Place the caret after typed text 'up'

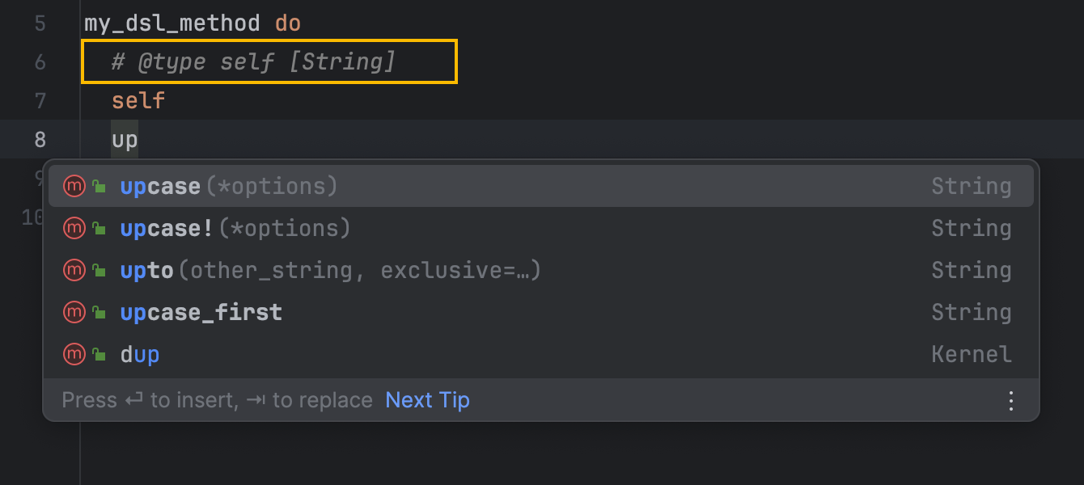[138, 140]
